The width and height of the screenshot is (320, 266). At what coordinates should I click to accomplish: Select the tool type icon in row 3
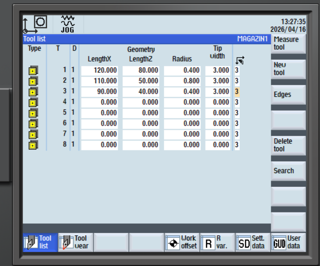pos(33,92)
